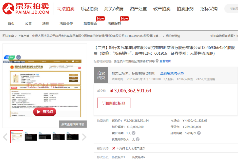Select the 司法拍卖 top tab
The width and height of the screenshot is (238, 161).
[66, 9]
